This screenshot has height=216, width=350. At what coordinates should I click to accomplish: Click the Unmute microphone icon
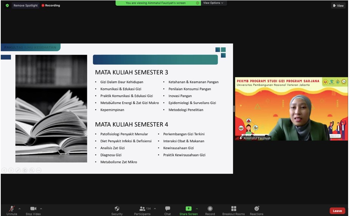coord(12,208)
